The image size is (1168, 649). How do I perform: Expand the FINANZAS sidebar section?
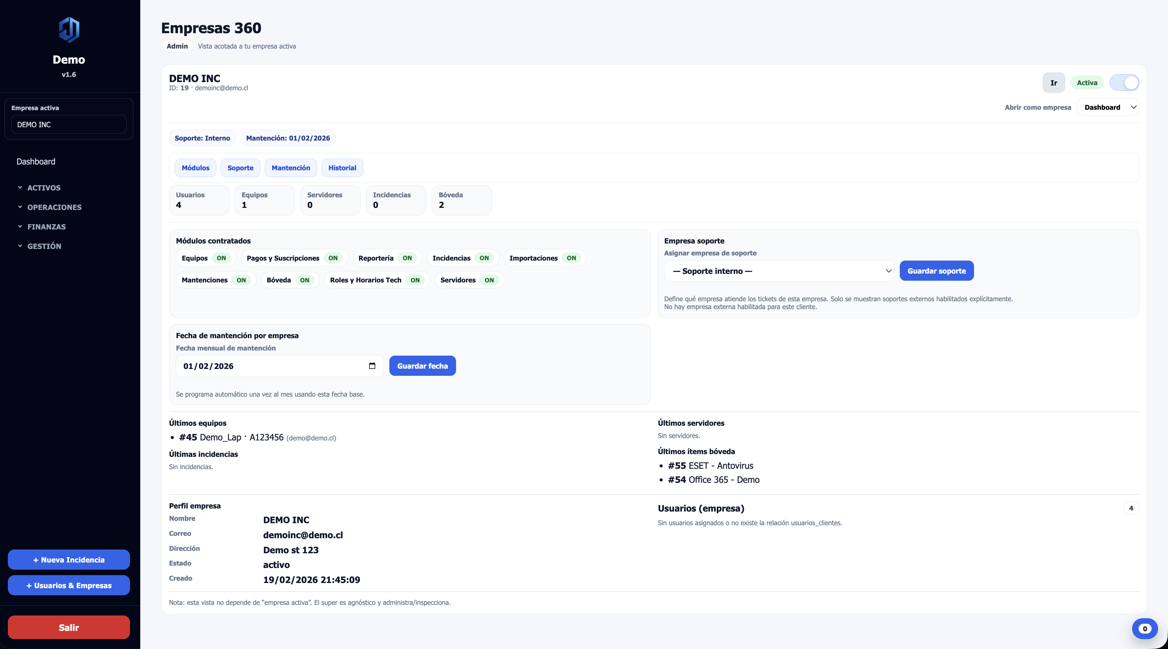tap(46, 227)
